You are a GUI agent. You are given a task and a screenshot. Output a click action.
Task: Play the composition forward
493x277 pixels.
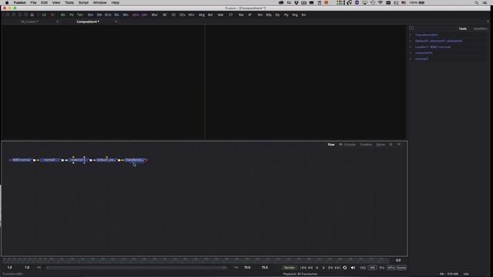(x=324, y=268)
